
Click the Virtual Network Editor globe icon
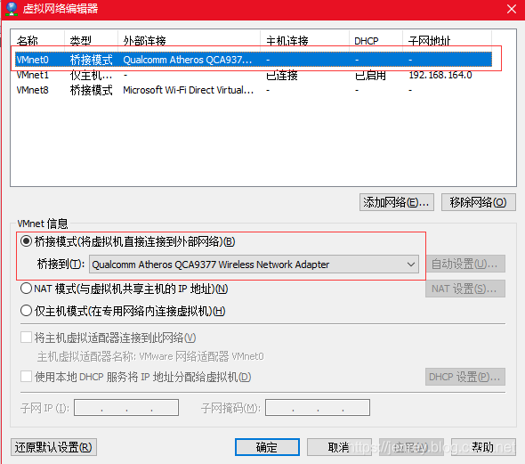point(12,9)
